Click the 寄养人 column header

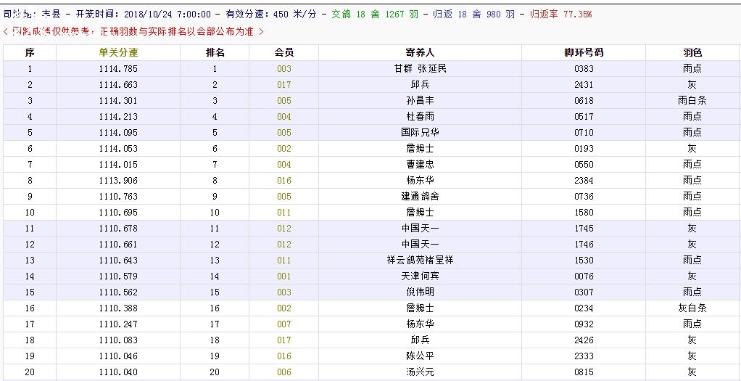tap(419, 53)
